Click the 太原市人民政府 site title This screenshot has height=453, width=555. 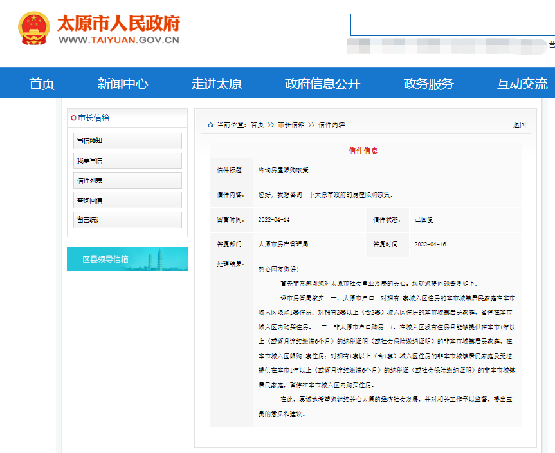(x=118, y=23)
